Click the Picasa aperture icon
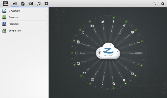 point(78,63)
